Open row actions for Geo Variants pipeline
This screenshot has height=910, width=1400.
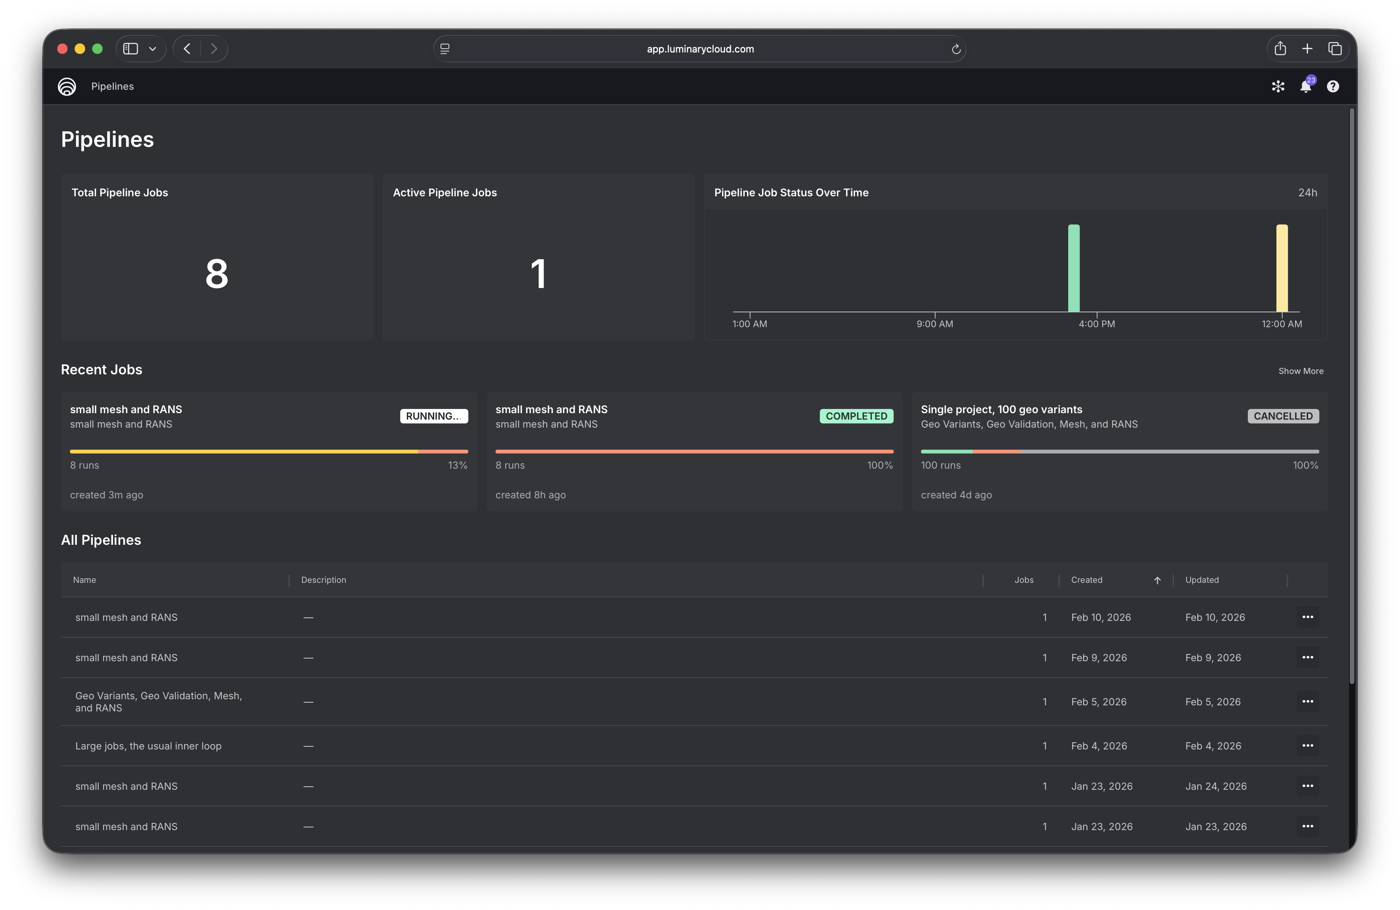[1308, 701]
